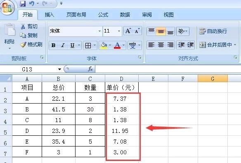
Task: Click the Save icon in quick access toolbar
Action: click(23, 3)
